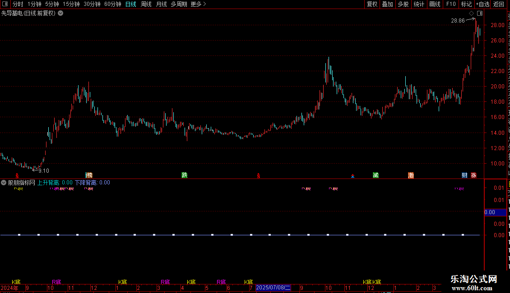Screen dimensions: 510x293
Task: Click the 10.00 price axis label
Action: point(498,163)
